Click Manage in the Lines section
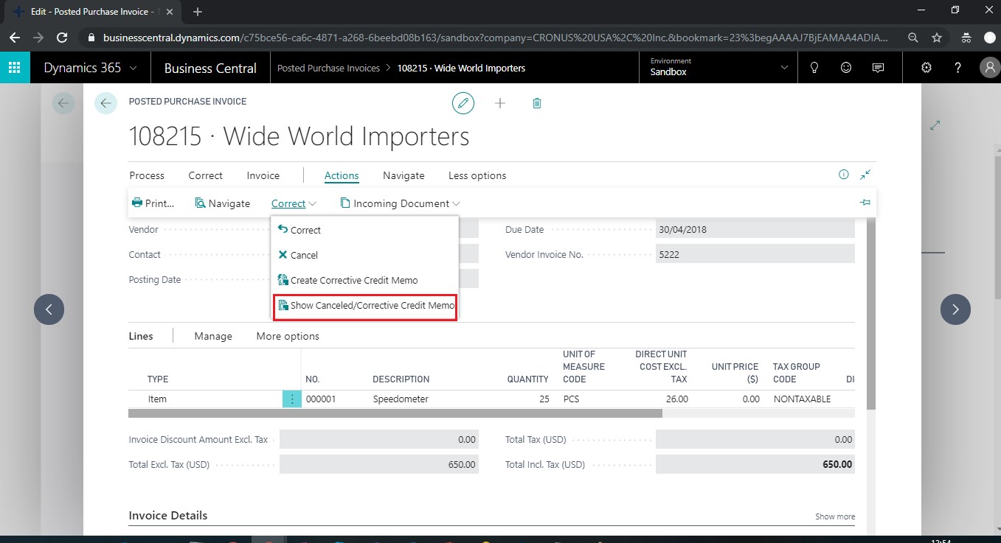The image size is (1001, 543). coord(213,336)
